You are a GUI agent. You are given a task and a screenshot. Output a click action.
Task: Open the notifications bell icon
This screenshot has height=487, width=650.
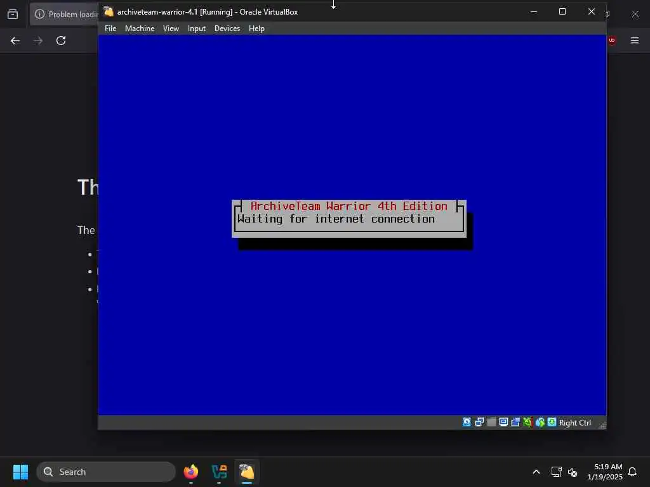(632, 472)
